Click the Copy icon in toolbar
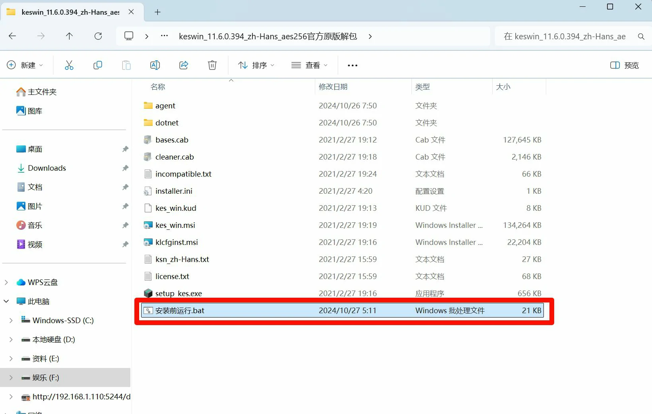Viewport: 652px width, 414px height. tap(98, 65)
